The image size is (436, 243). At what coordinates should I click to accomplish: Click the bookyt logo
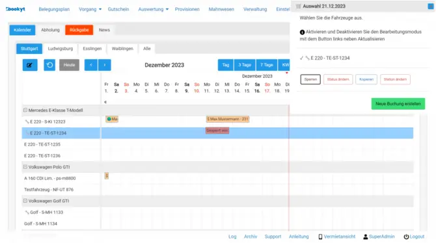[x=16, y=9]
